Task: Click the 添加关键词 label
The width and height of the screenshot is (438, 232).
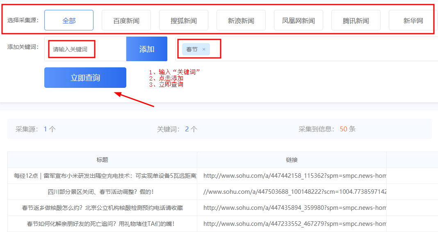Action: click(x=23, y=47)
